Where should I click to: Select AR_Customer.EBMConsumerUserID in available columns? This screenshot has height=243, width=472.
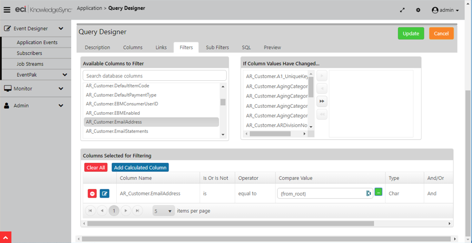tap(151, 104)
